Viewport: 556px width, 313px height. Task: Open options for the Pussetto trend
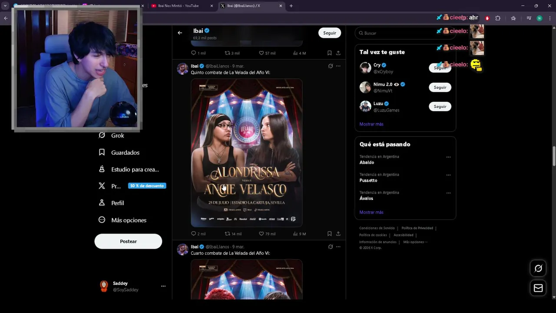click(x=448, y=175)
